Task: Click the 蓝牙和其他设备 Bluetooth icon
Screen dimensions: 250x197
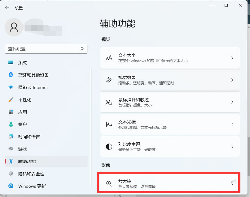Action: (x=11, y=75)
